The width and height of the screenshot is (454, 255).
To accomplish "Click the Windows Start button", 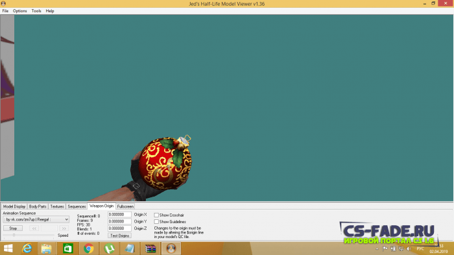I will point(8,249).
